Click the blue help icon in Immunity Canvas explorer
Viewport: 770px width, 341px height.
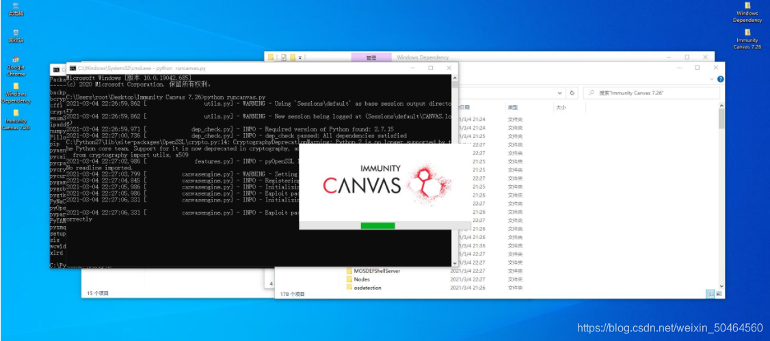[x=720, y=79]
